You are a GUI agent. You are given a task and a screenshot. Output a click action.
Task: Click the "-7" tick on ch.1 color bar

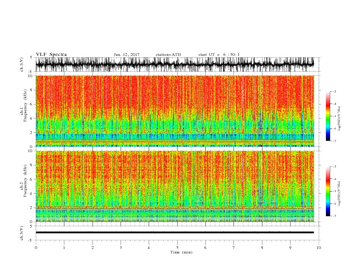pos(335,141)
